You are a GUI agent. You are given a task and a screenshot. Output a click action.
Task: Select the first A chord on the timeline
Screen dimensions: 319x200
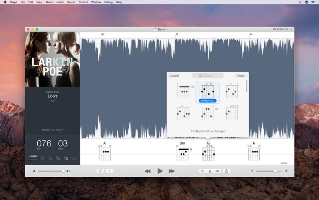pos(104,152)
